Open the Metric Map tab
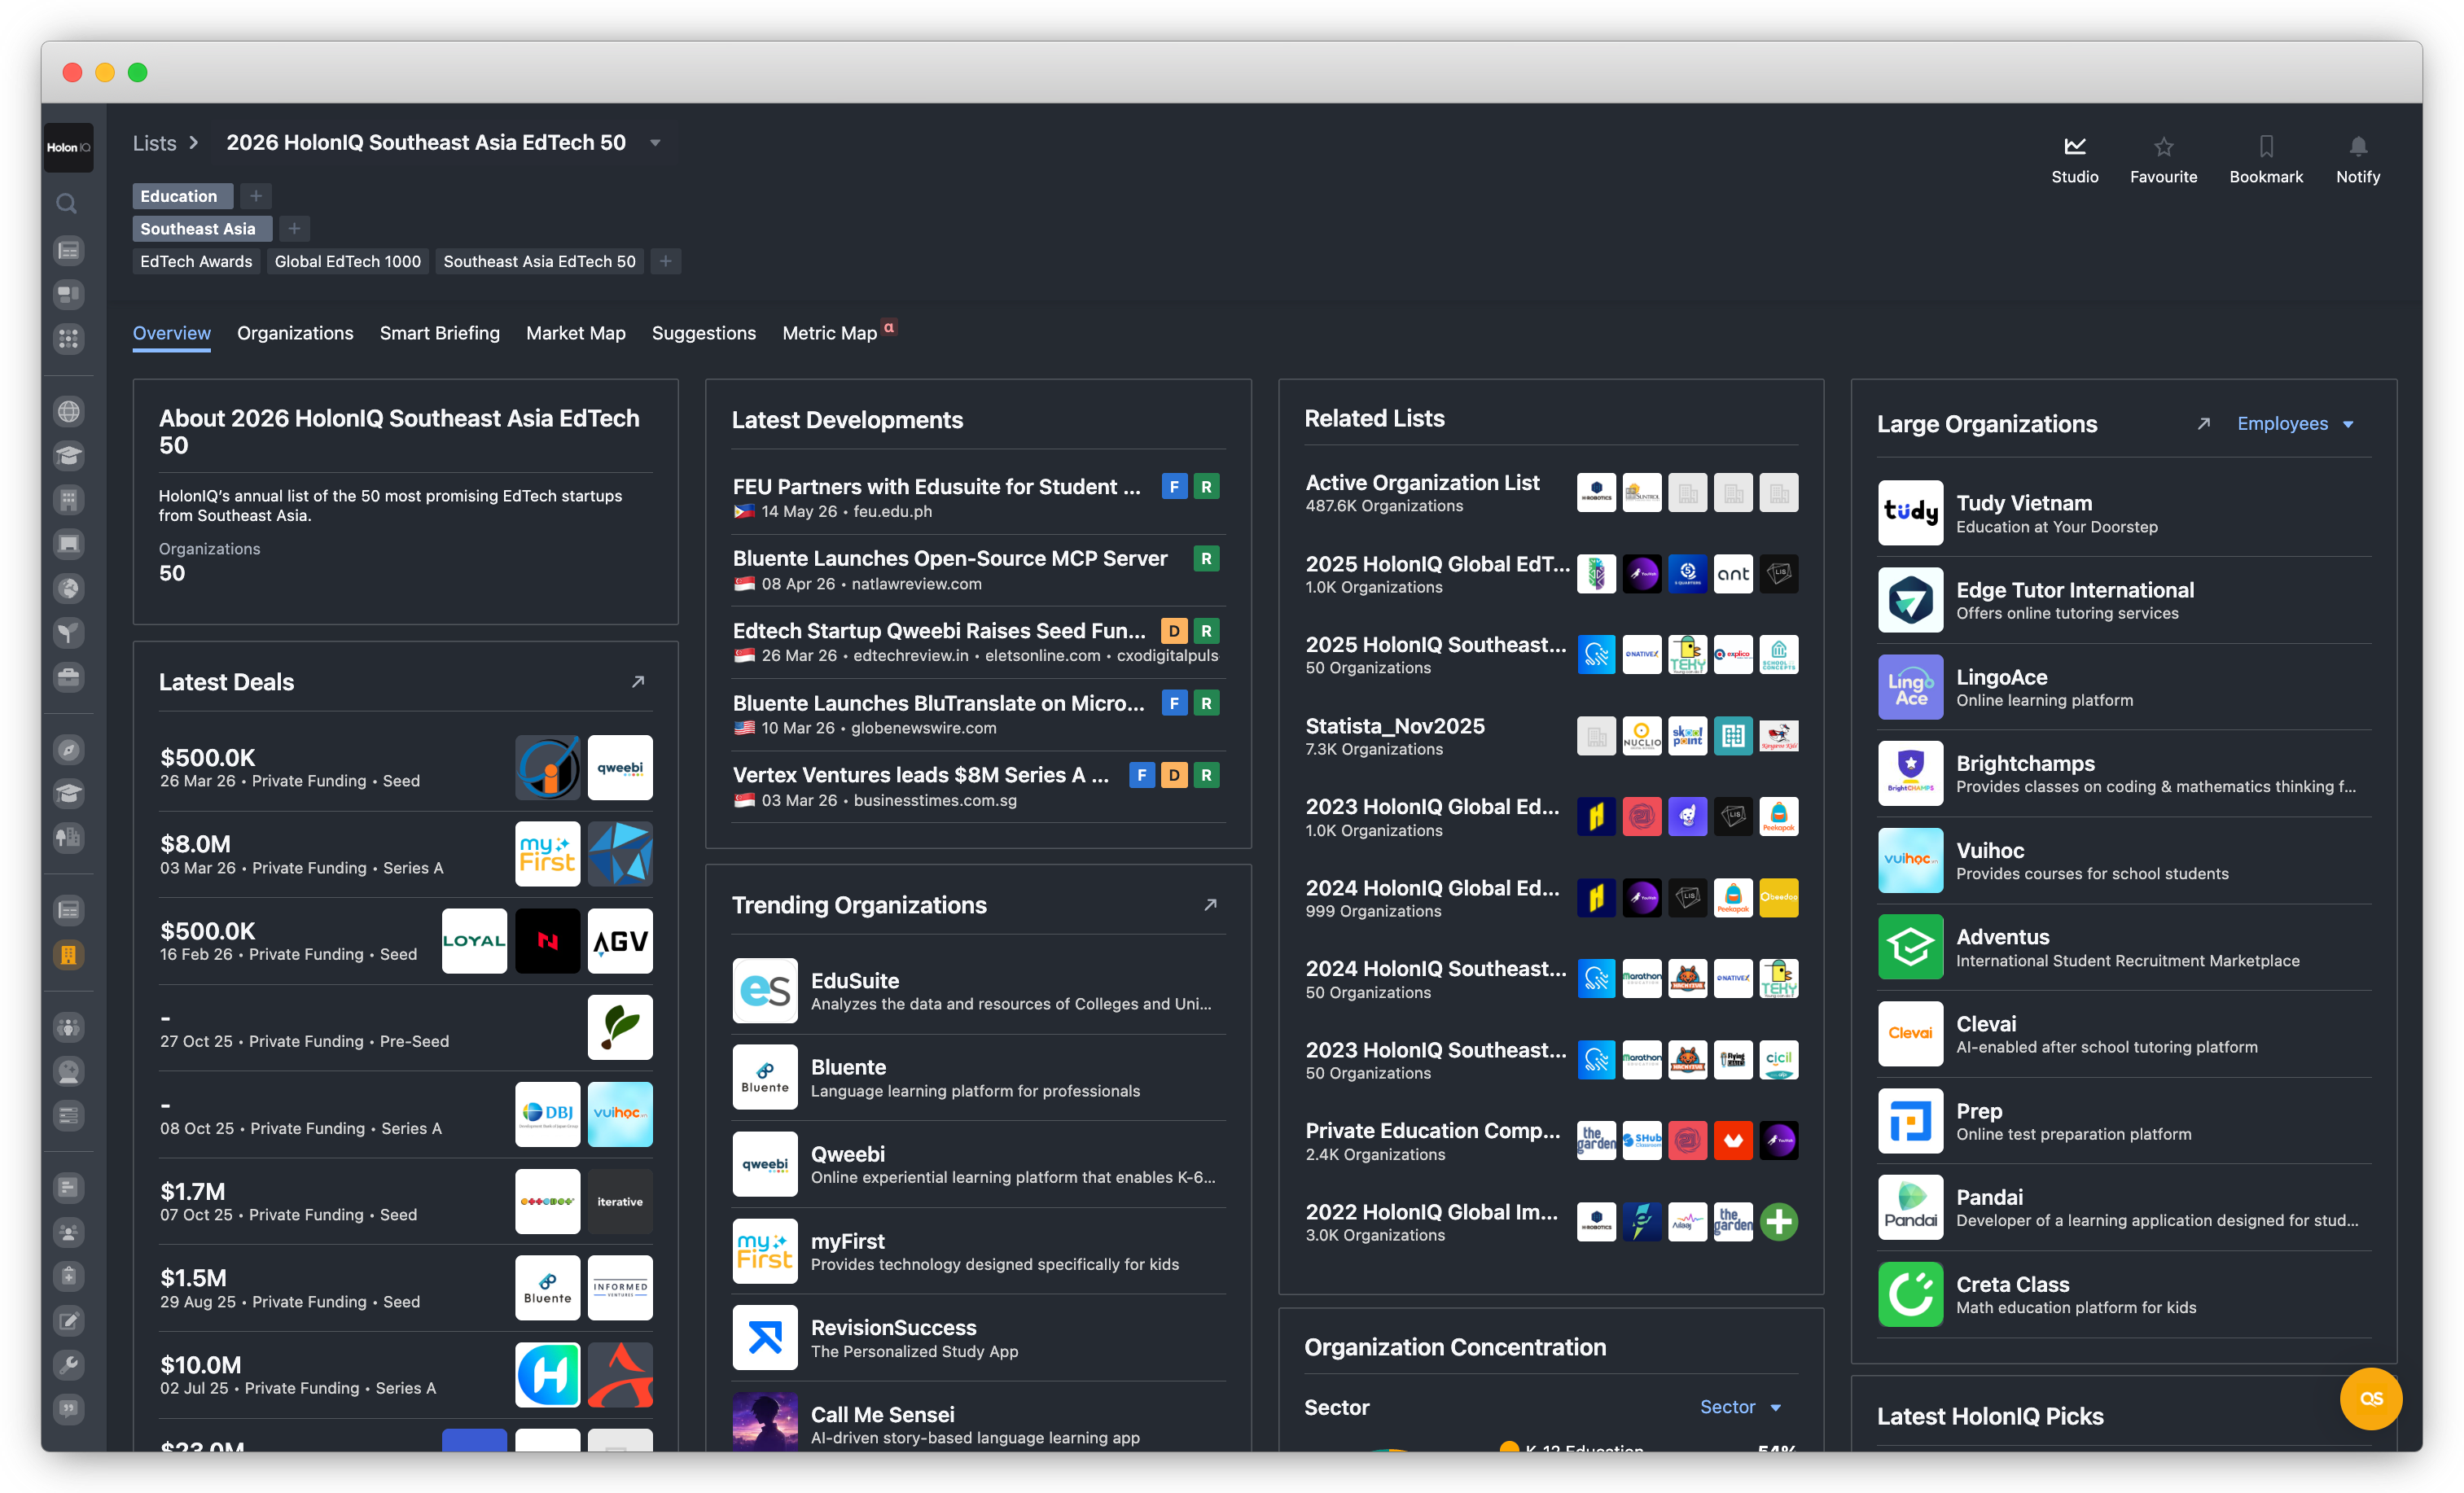Viewport: 2464px width, 1493px height. (x=830, y=333)
